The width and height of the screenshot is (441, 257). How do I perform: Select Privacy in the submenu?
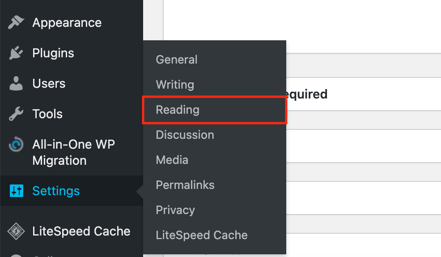175,210
